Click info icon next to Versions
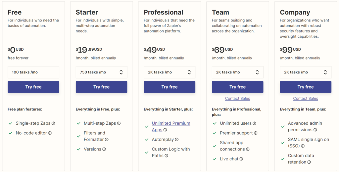The image size is (339, 172). (104, 149)
